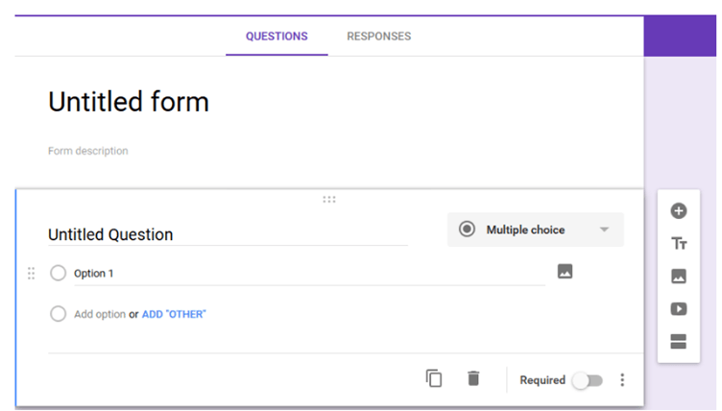722x411 pixels.
Task: Click the ADD "OTHER" link
Action: 174,314
